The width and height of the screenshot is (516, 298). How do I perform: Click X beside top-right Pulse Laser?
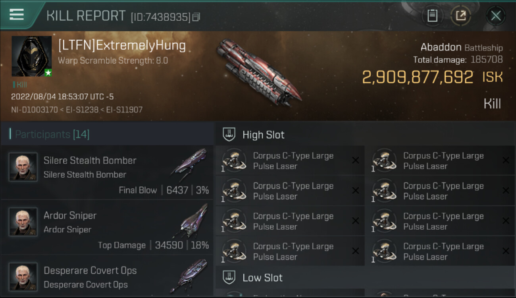pyautogui.click(x=506, y=160)
